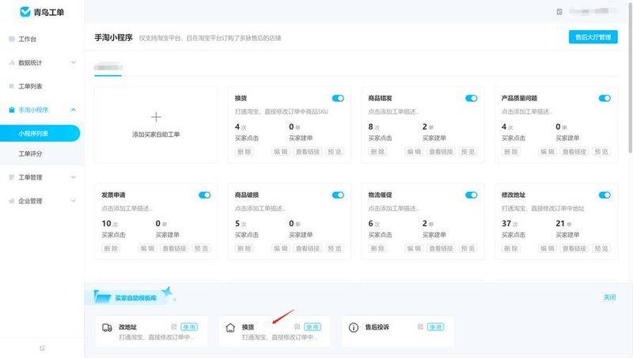Click the 添加买家自助工单 card
This screenshot has height=358, width=633.
click(156, 125)
